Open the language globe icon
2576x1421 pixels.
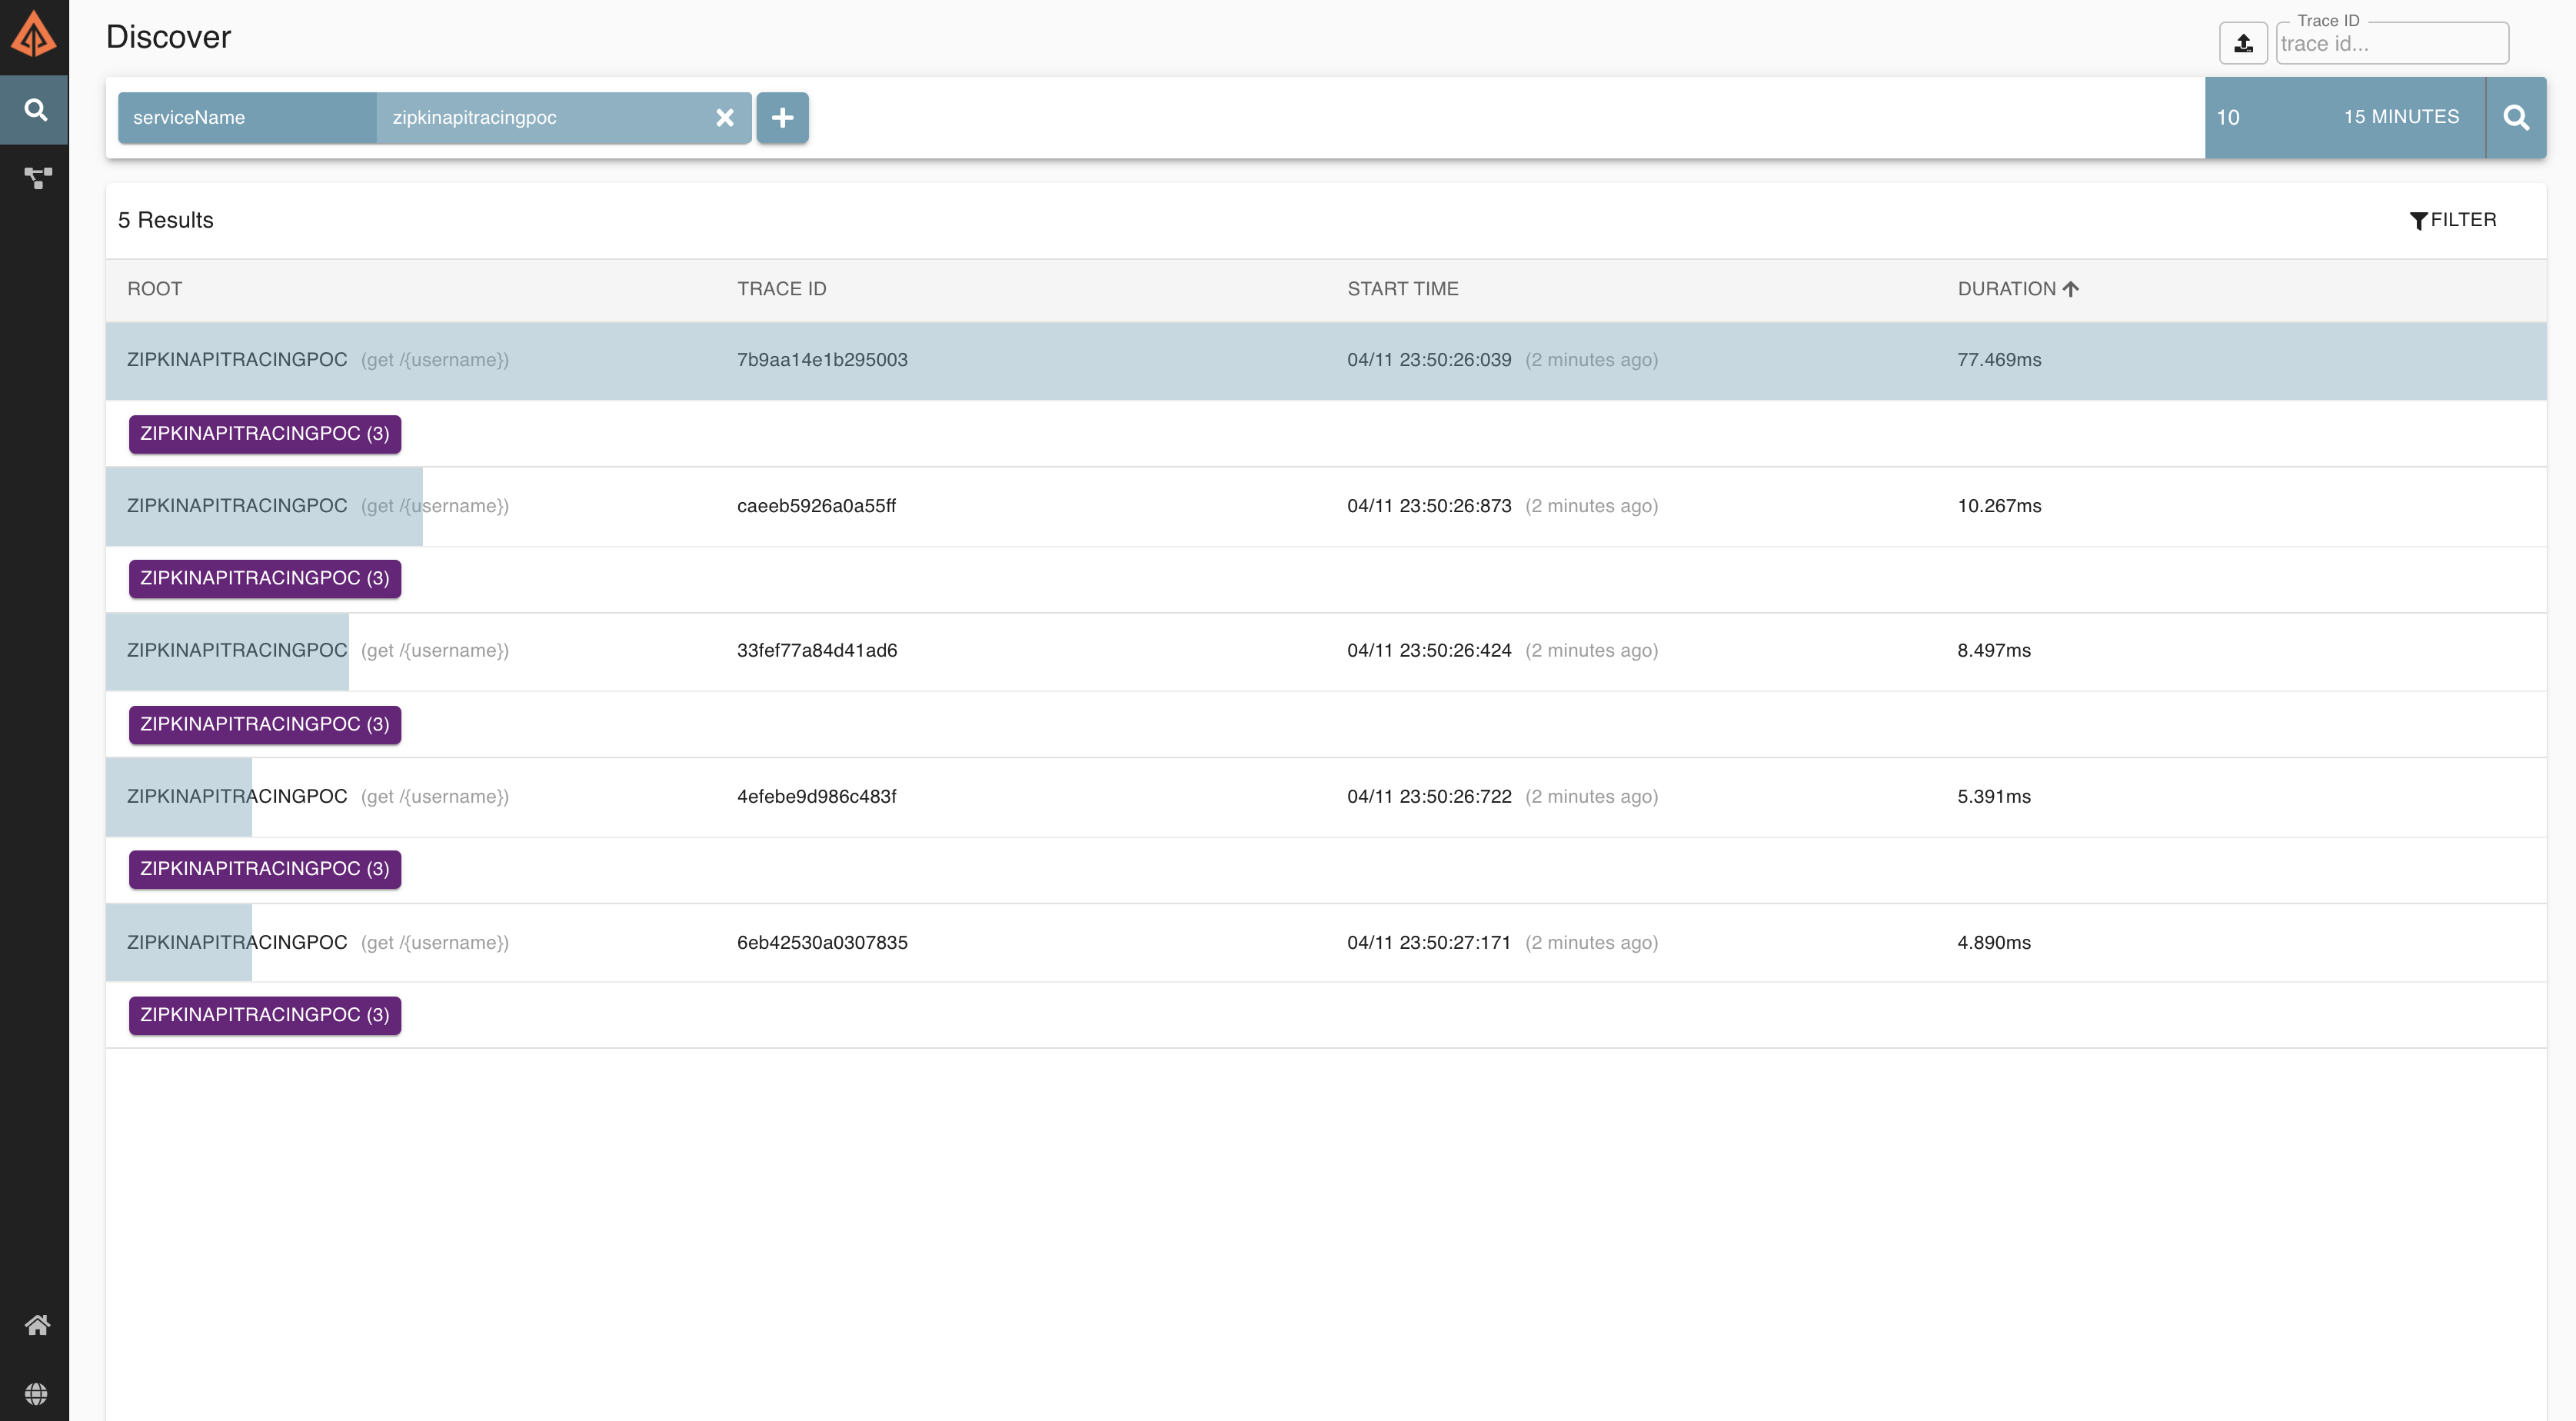click(36, 1393)
